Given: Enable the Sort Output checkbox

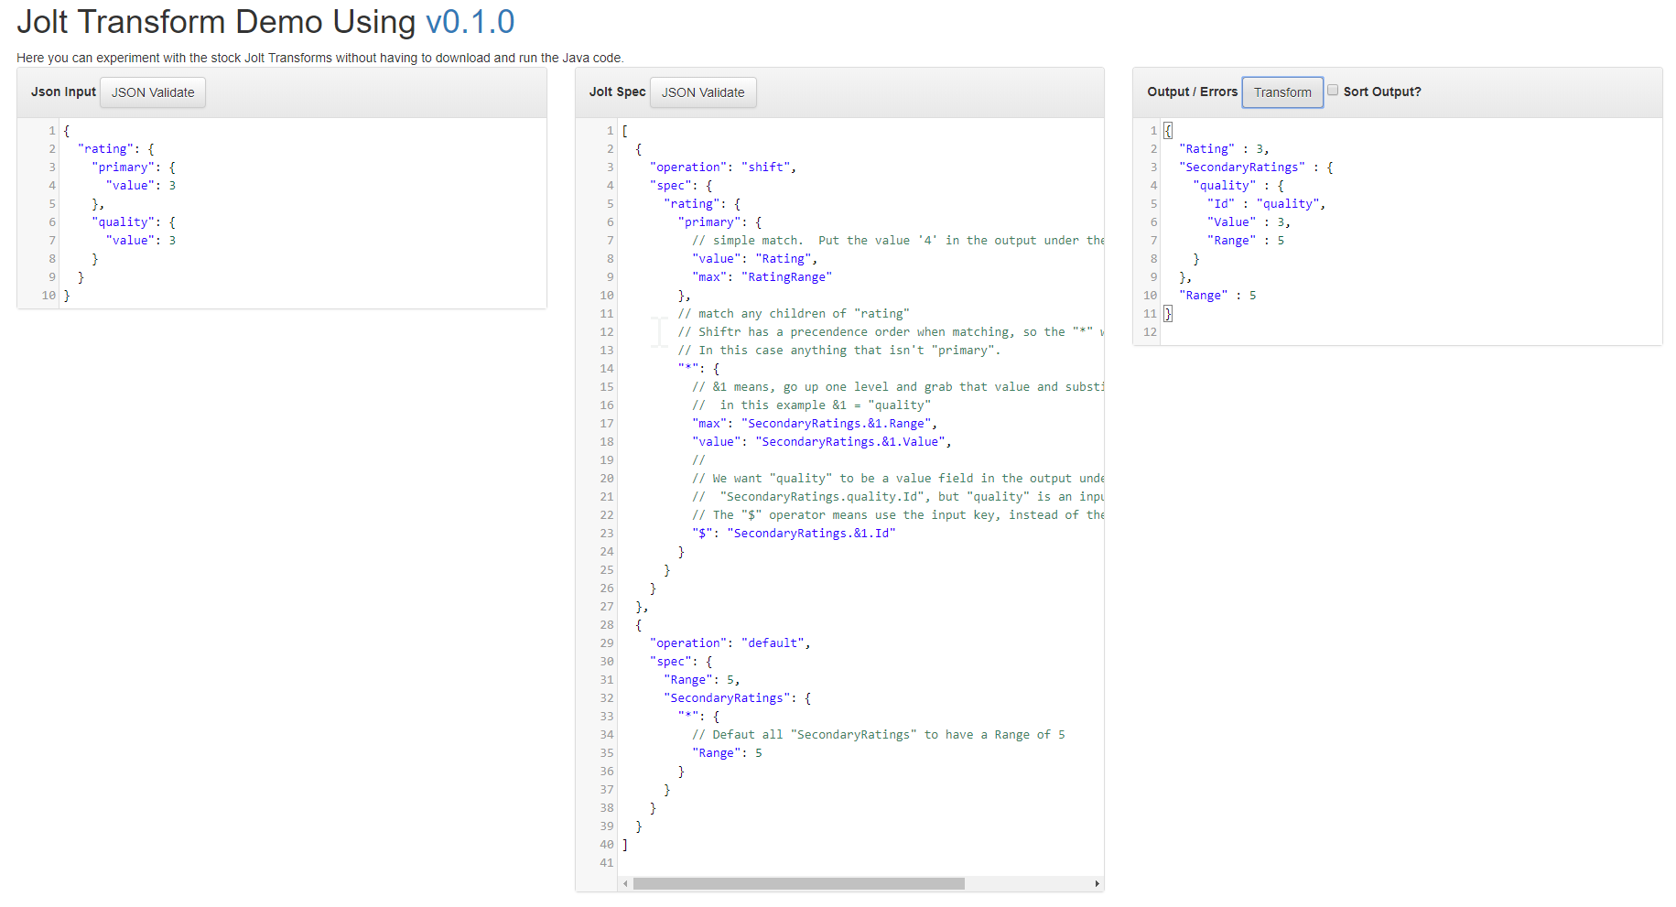Looking at the screenshot, I should [x=1333, y=89].
